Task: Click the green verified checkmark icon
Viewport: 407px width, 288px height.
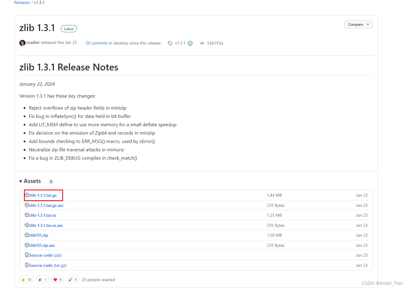Action: pos(190,43)
